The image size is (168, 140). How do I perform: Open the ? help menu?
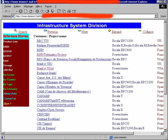click(x=55, y=6)
